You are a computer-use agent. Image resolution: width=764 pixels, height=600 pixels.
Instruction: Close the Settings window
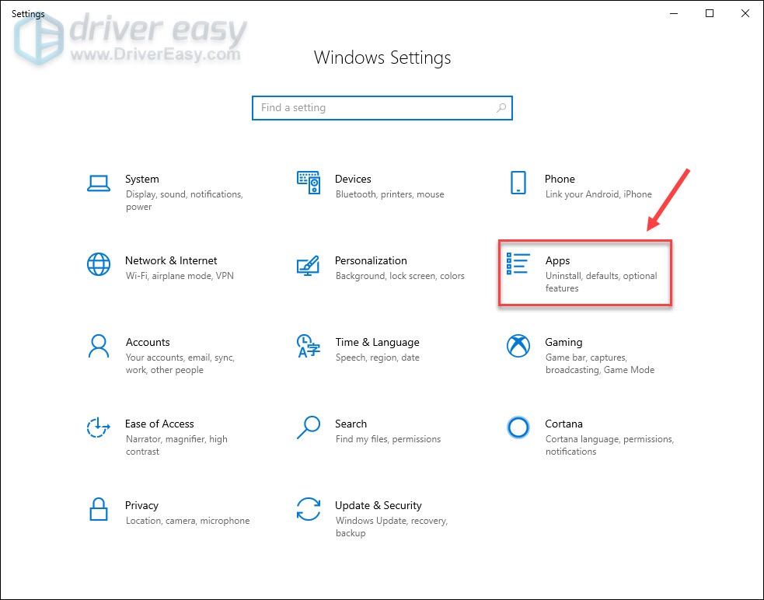[x=745, y=13]
